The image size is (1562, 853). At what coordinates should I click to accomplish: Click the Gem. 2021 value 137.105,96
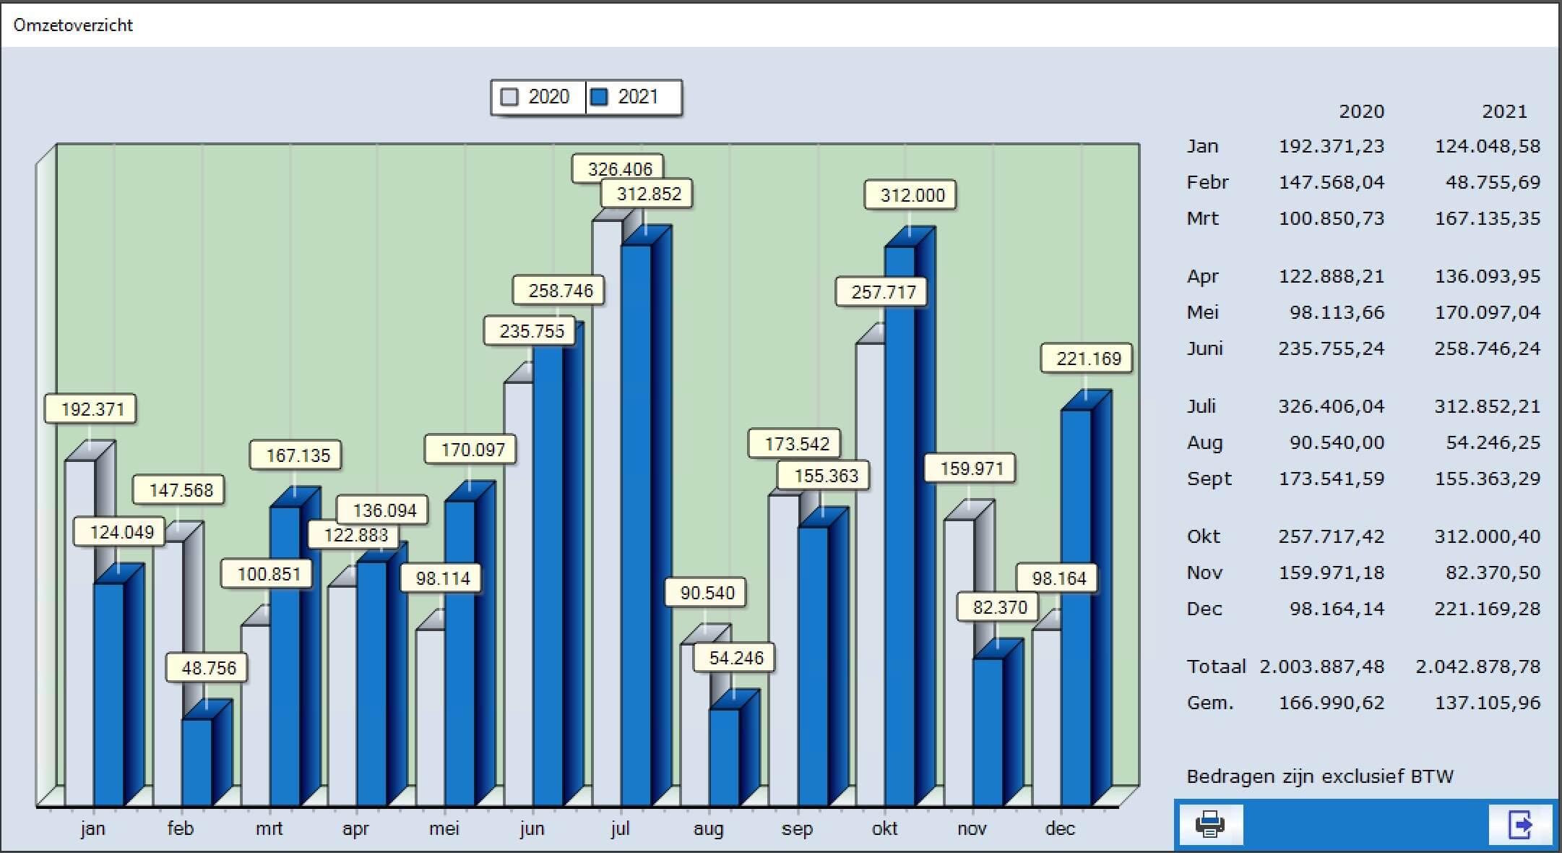pyautogui.click(x=1487, y=703)
